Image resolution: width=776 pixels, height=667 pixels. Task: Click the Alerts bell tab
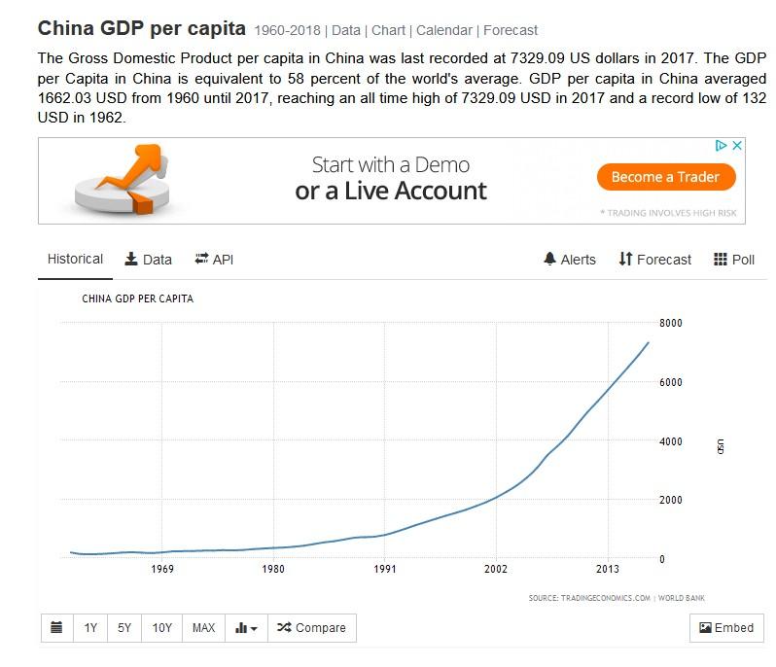point(570,260)
